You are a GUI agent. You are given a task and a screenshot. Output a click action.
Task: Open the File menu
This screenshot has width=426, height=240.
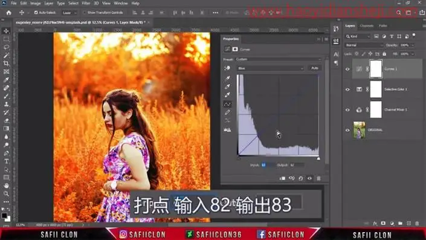click(x=13, y=3)
